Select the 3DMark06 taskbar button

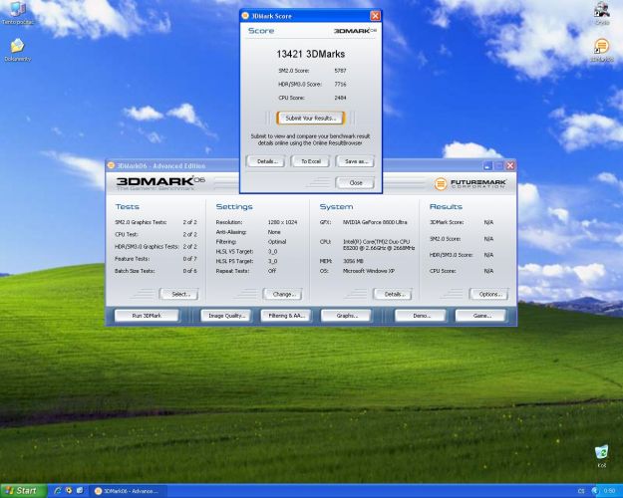click(127, 491)
